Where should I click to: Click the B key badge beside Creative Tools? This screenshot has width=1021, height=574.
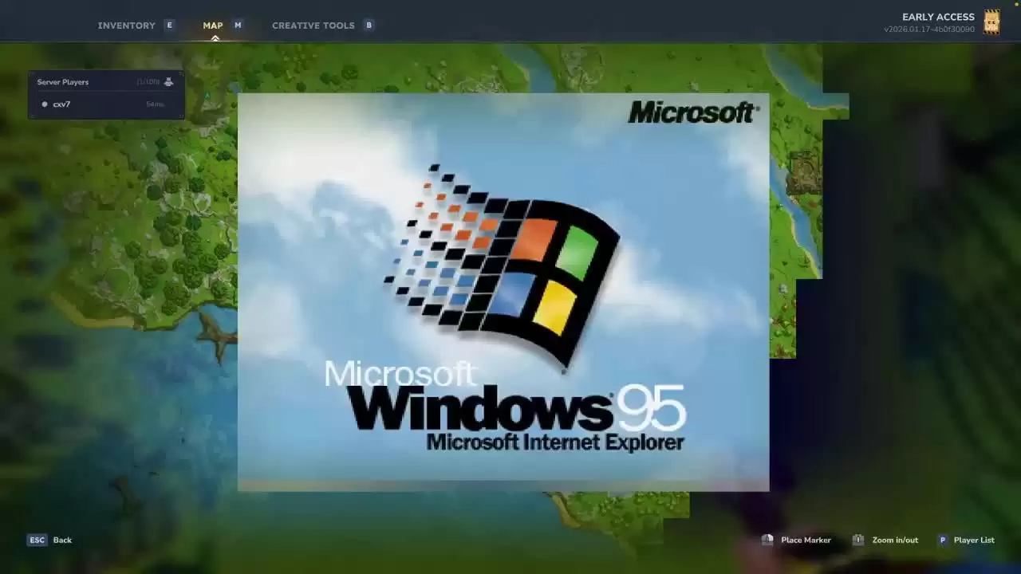pos(369,25)
